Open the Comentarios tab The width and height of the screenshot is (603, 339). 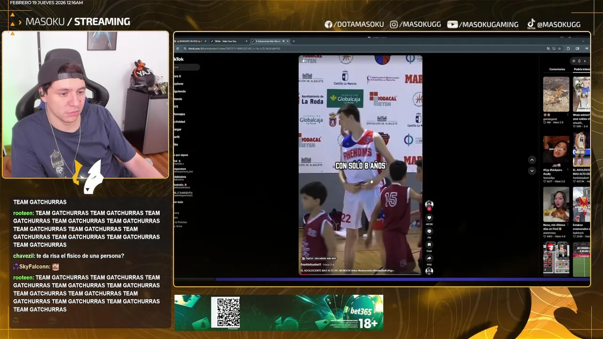click(x=557, y=69)
